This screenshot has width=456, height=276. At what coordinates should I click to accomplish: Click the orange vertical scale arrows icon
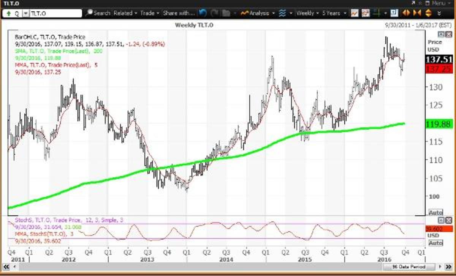tap(428, 13)
